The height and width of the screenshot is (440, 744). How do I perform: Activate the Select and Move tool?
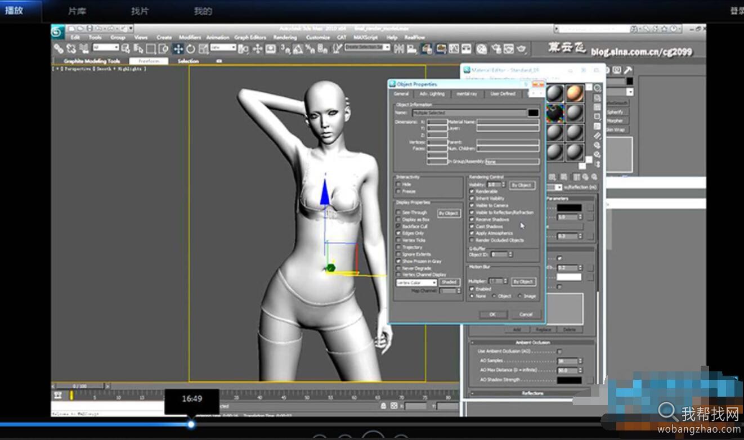pos(178,49)
